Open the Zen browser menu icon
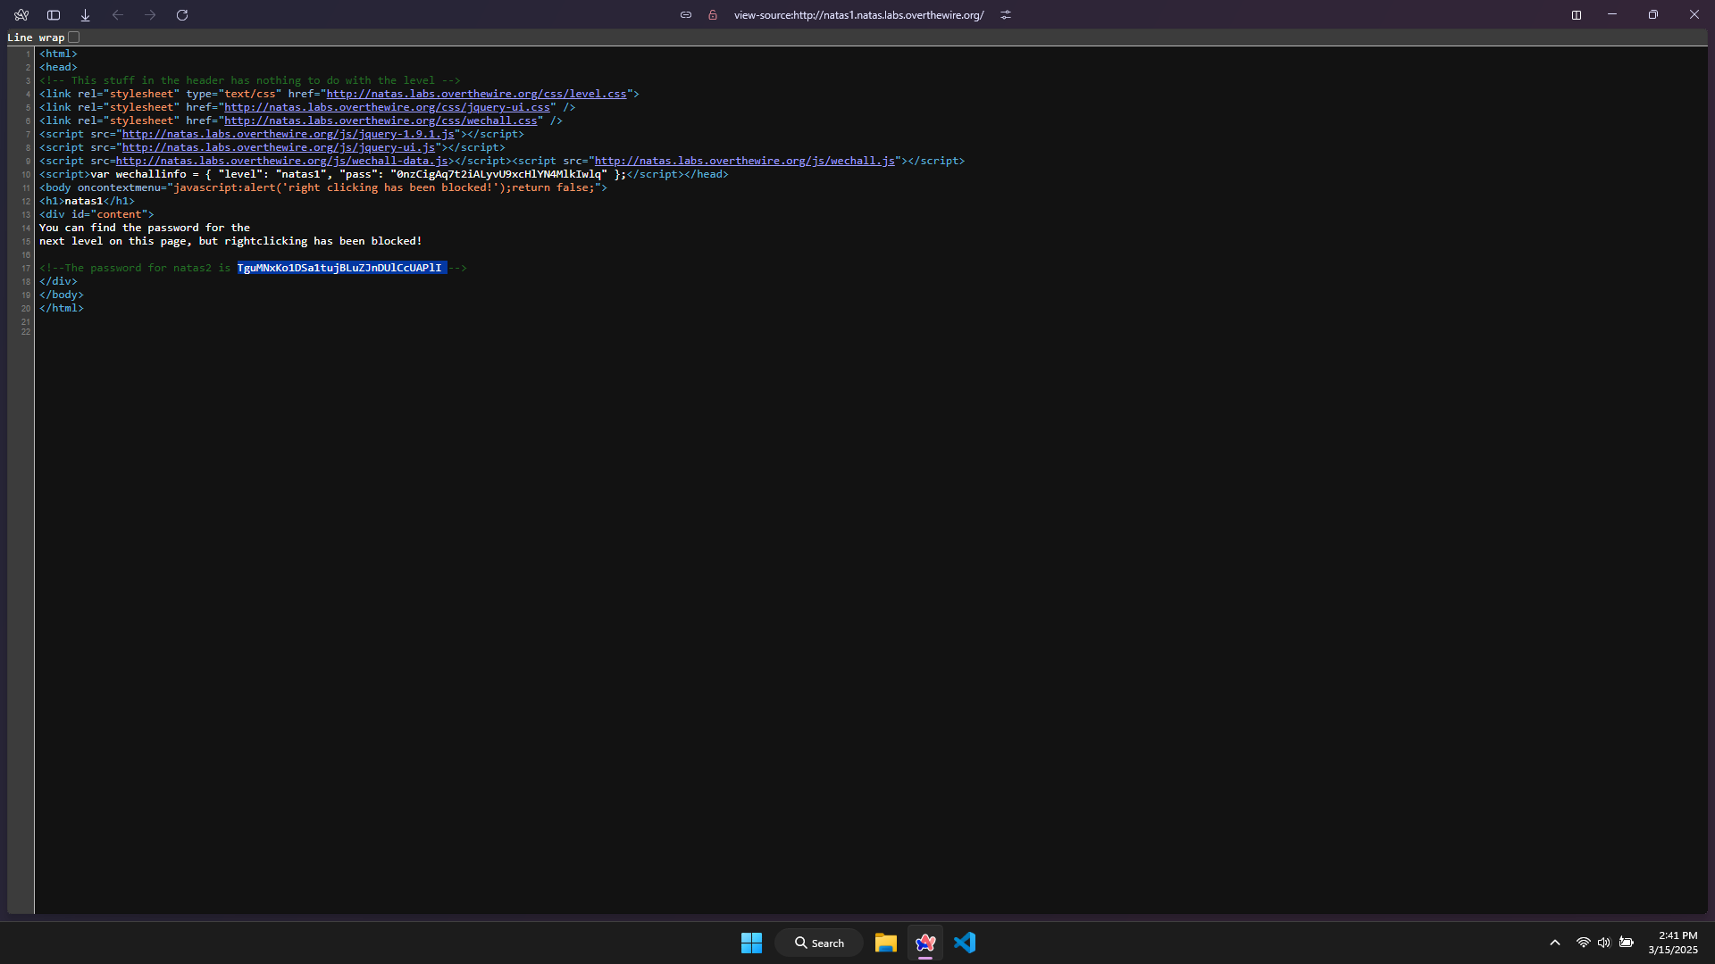The image size is (1715, 964). 21,15
